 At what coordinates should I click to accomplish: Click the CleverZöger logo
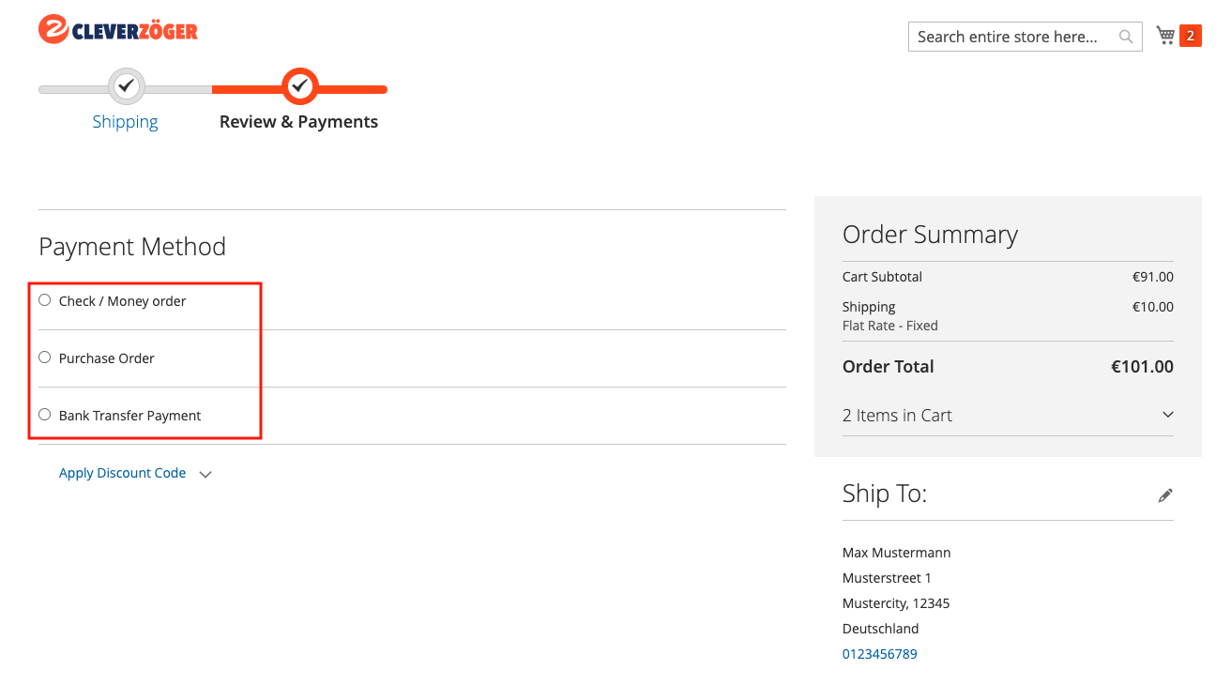click(x=118, y=29)
